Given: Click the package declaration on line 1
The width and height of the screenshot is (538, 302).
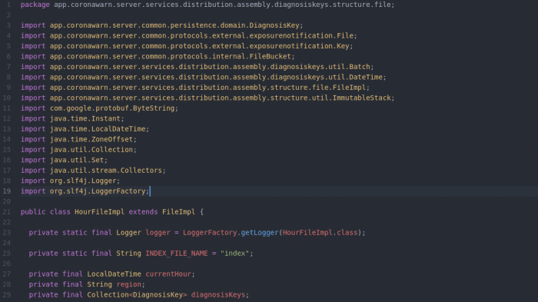Looking at the screenshot, I should pos(208,5).
